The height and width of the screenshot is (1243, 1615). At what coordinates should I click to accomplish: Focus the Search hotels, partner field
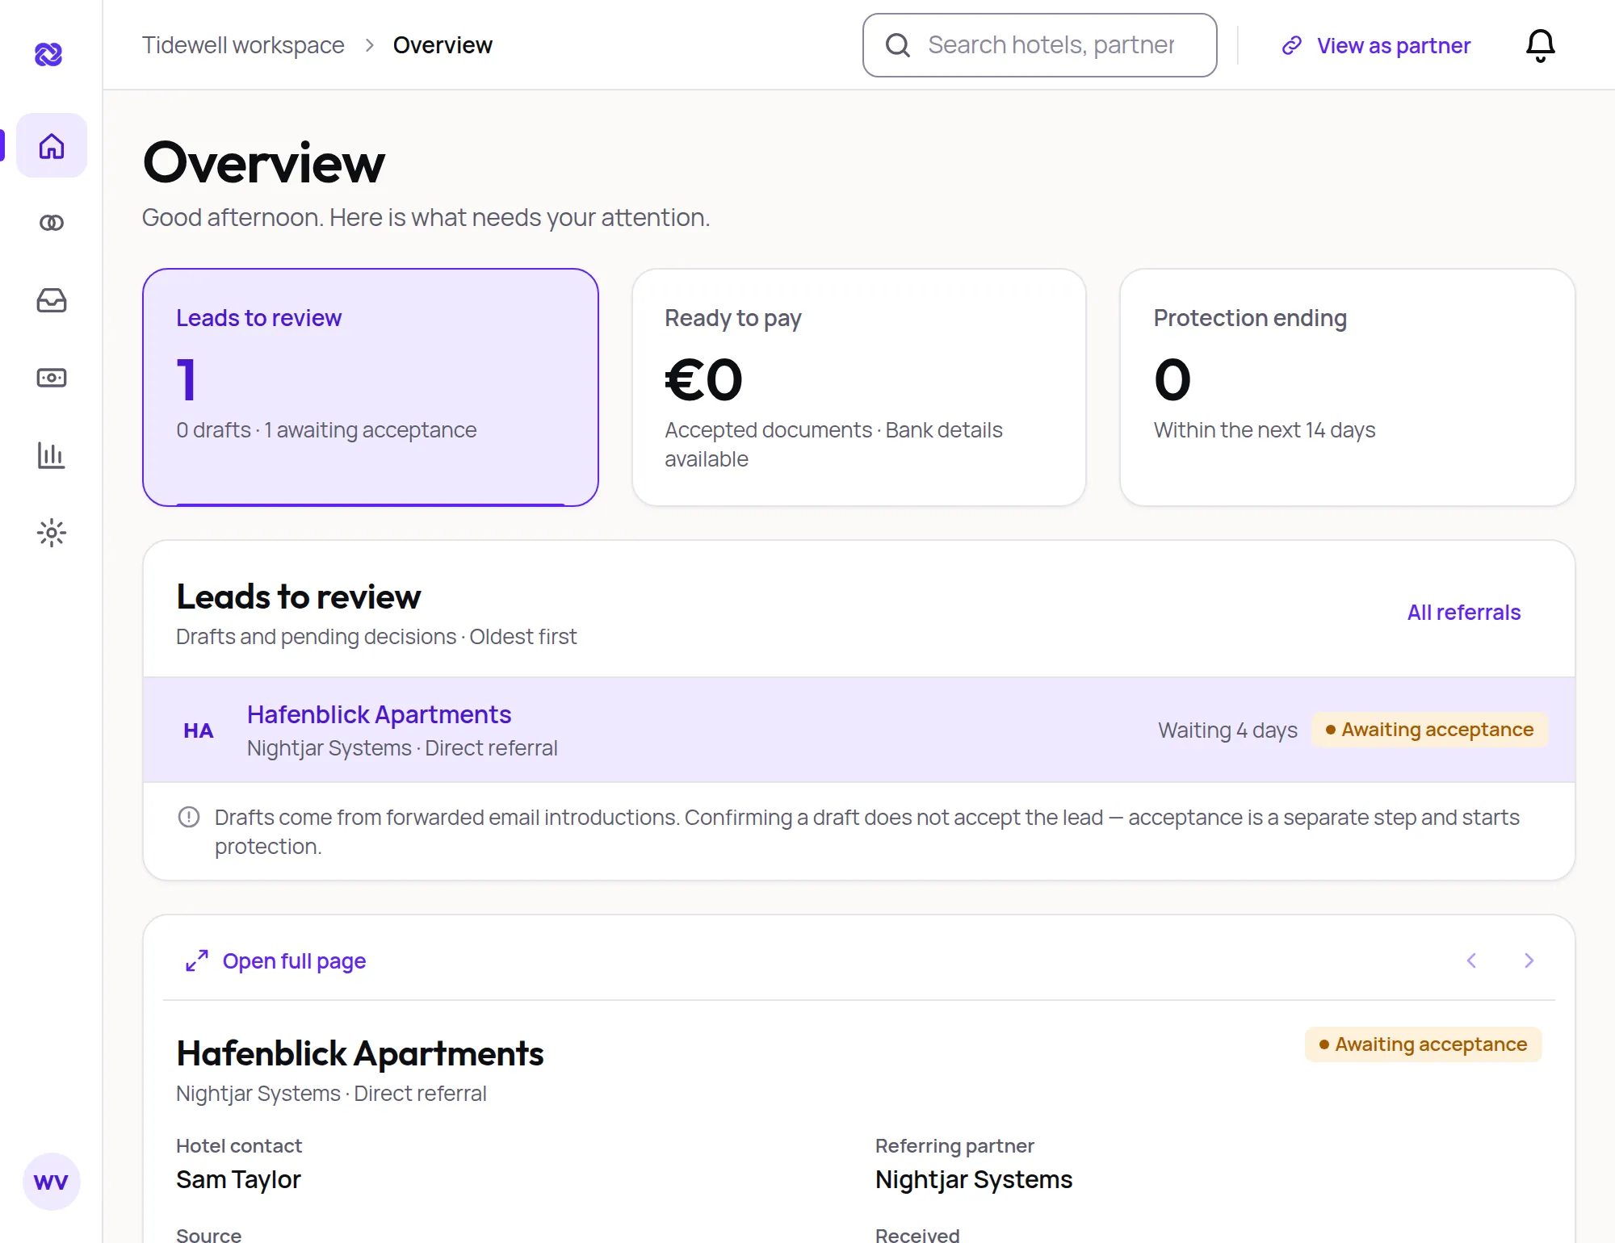tap(1040, 45)
